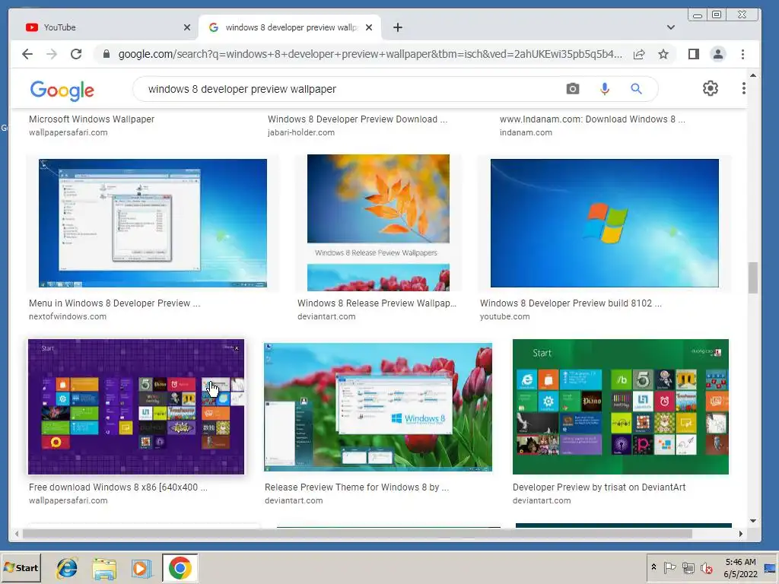Close the Google search tab
This screenshot has height=584, width=779.
pyautogui.click(x=369, y=27)
